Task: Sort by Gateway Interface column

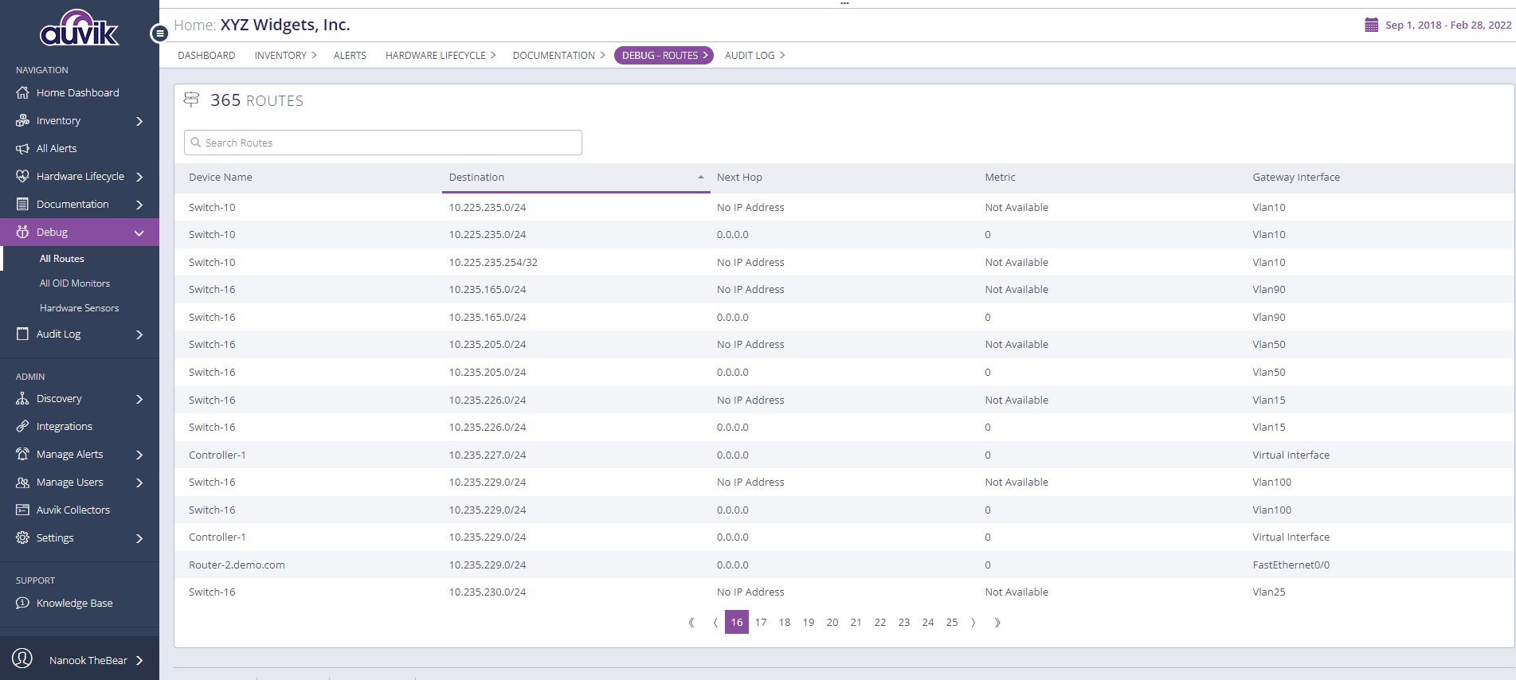Action: [x=1296, y=178]
